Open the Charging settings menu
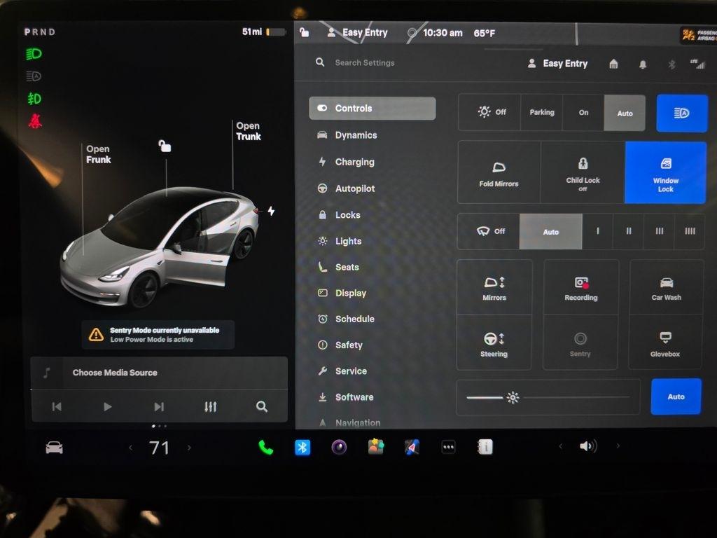 click(x=354, y=162)
